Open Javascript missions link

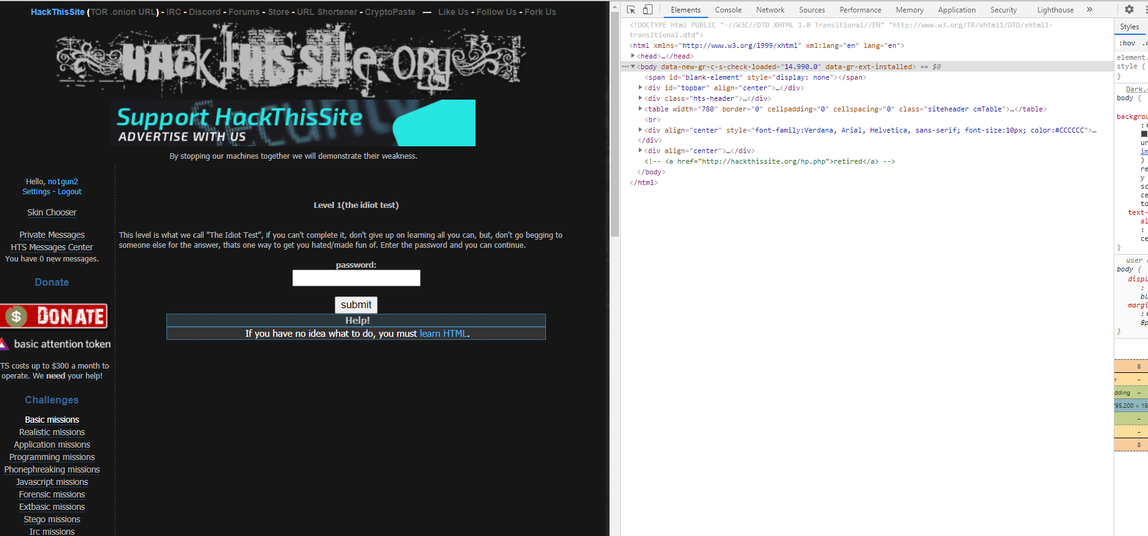coord(52,482)
